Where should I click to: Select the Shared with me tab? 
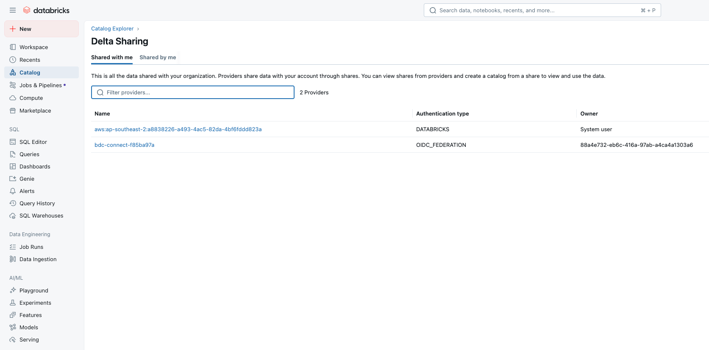pos(112,58)
